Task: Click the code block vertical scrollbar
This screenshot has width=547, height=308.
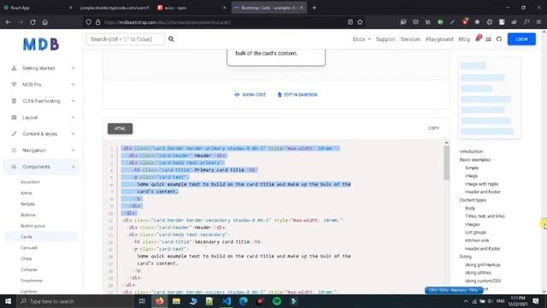Action: (x=446, y=163)
